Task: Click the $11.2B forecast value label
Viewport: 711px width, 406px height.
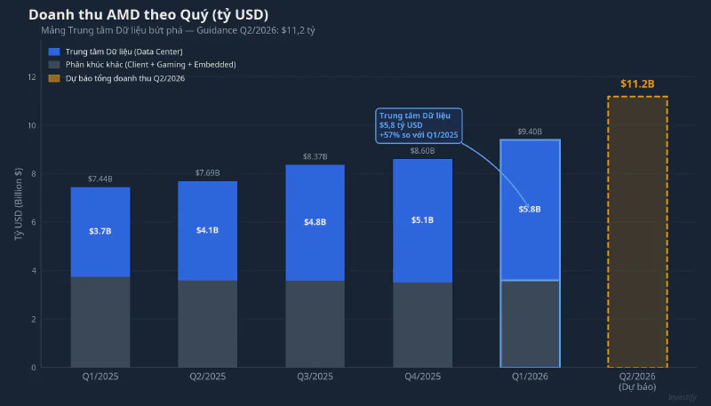Action: coord(637,84)
